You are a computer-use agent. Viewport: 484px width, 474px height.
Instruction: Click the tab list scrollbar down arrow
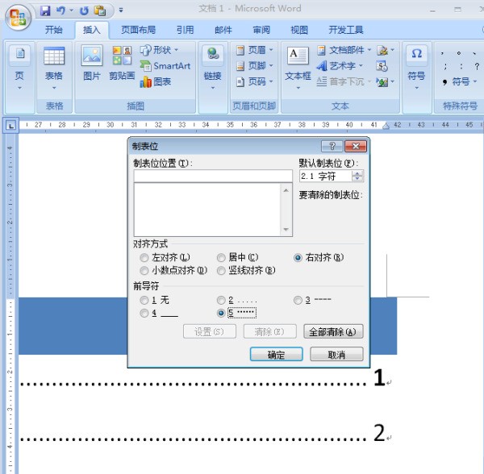pyautogui.click(x=286, y=230)
